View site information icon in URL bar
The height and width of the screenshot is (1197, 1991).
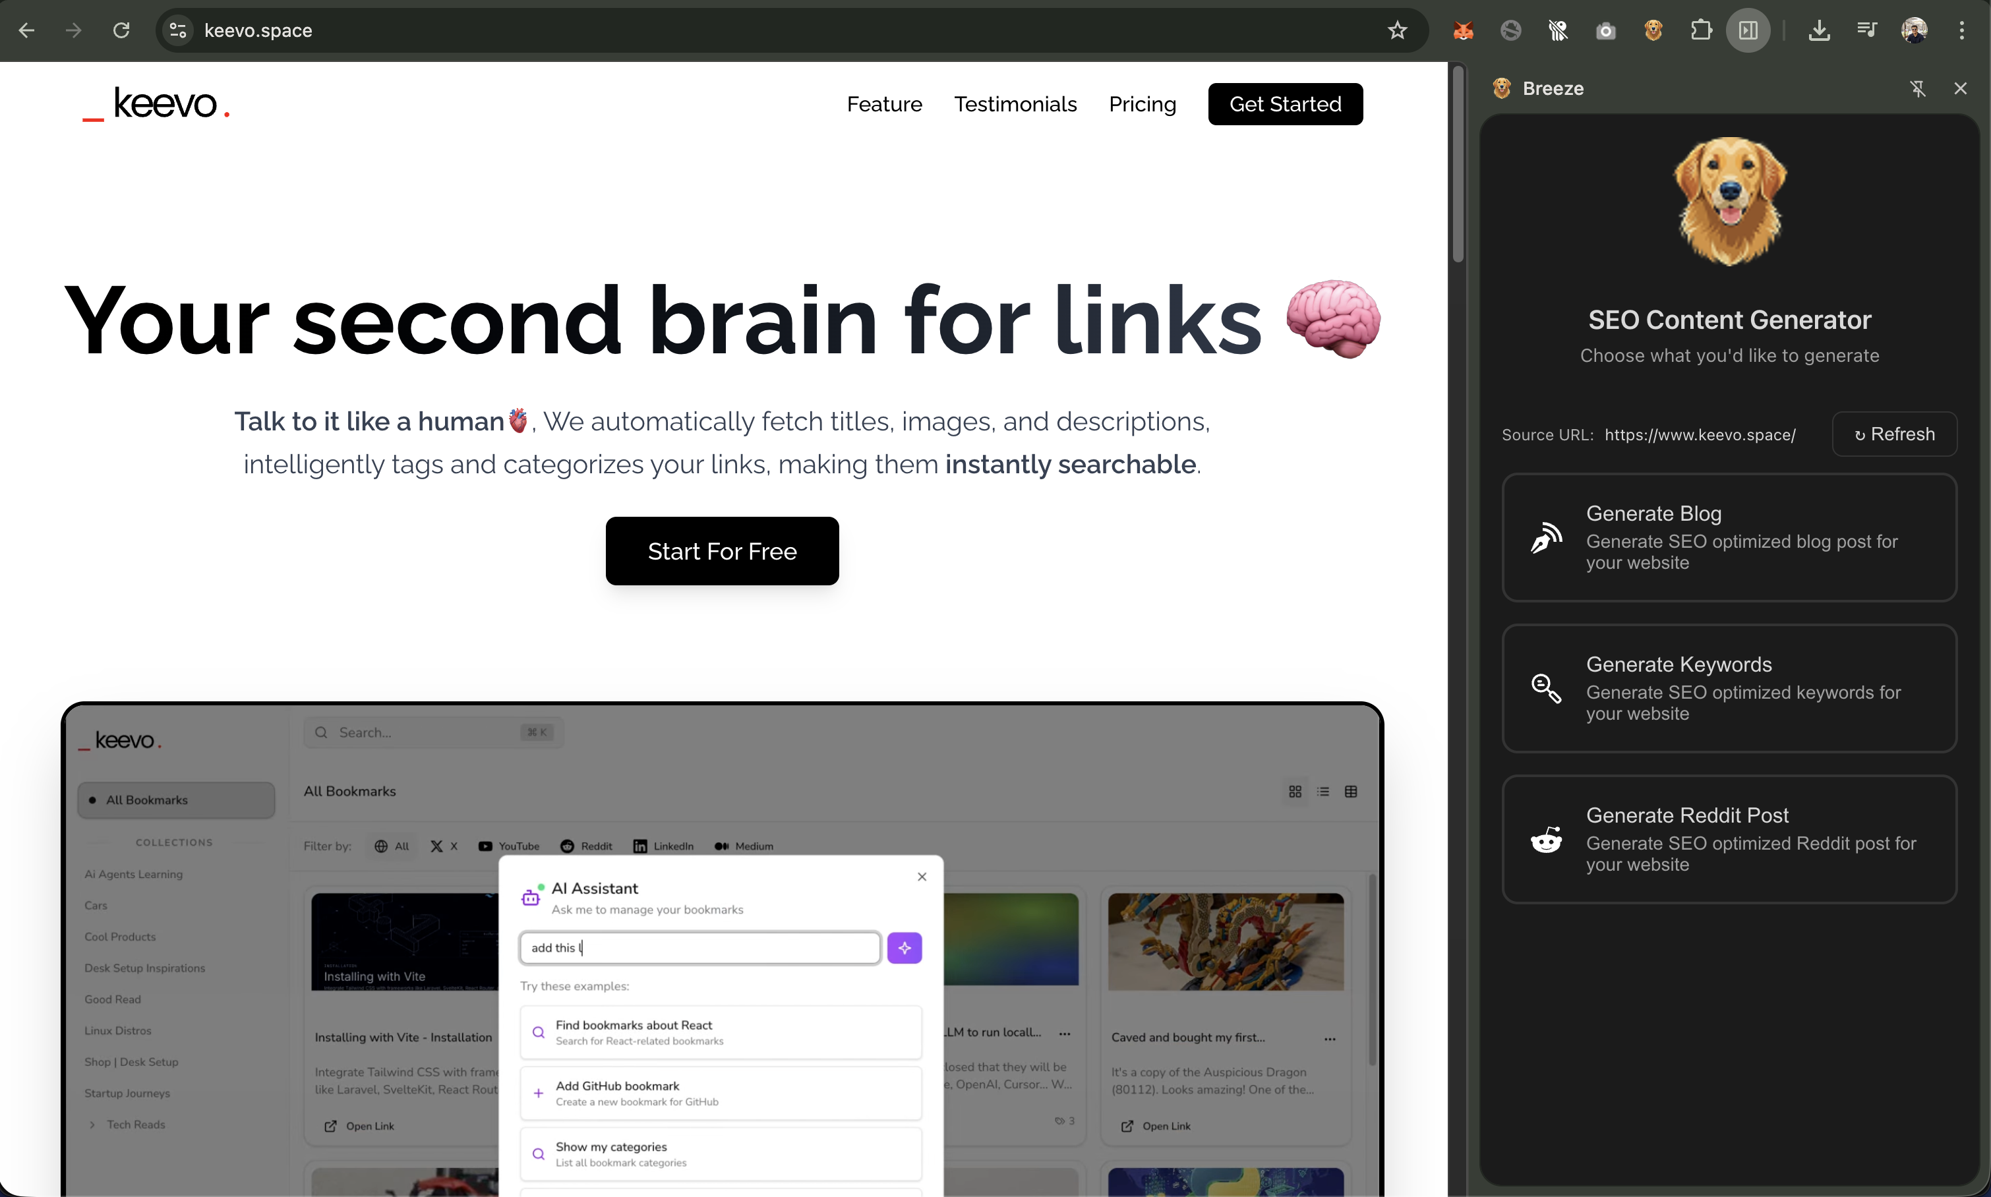click(178, 31)
